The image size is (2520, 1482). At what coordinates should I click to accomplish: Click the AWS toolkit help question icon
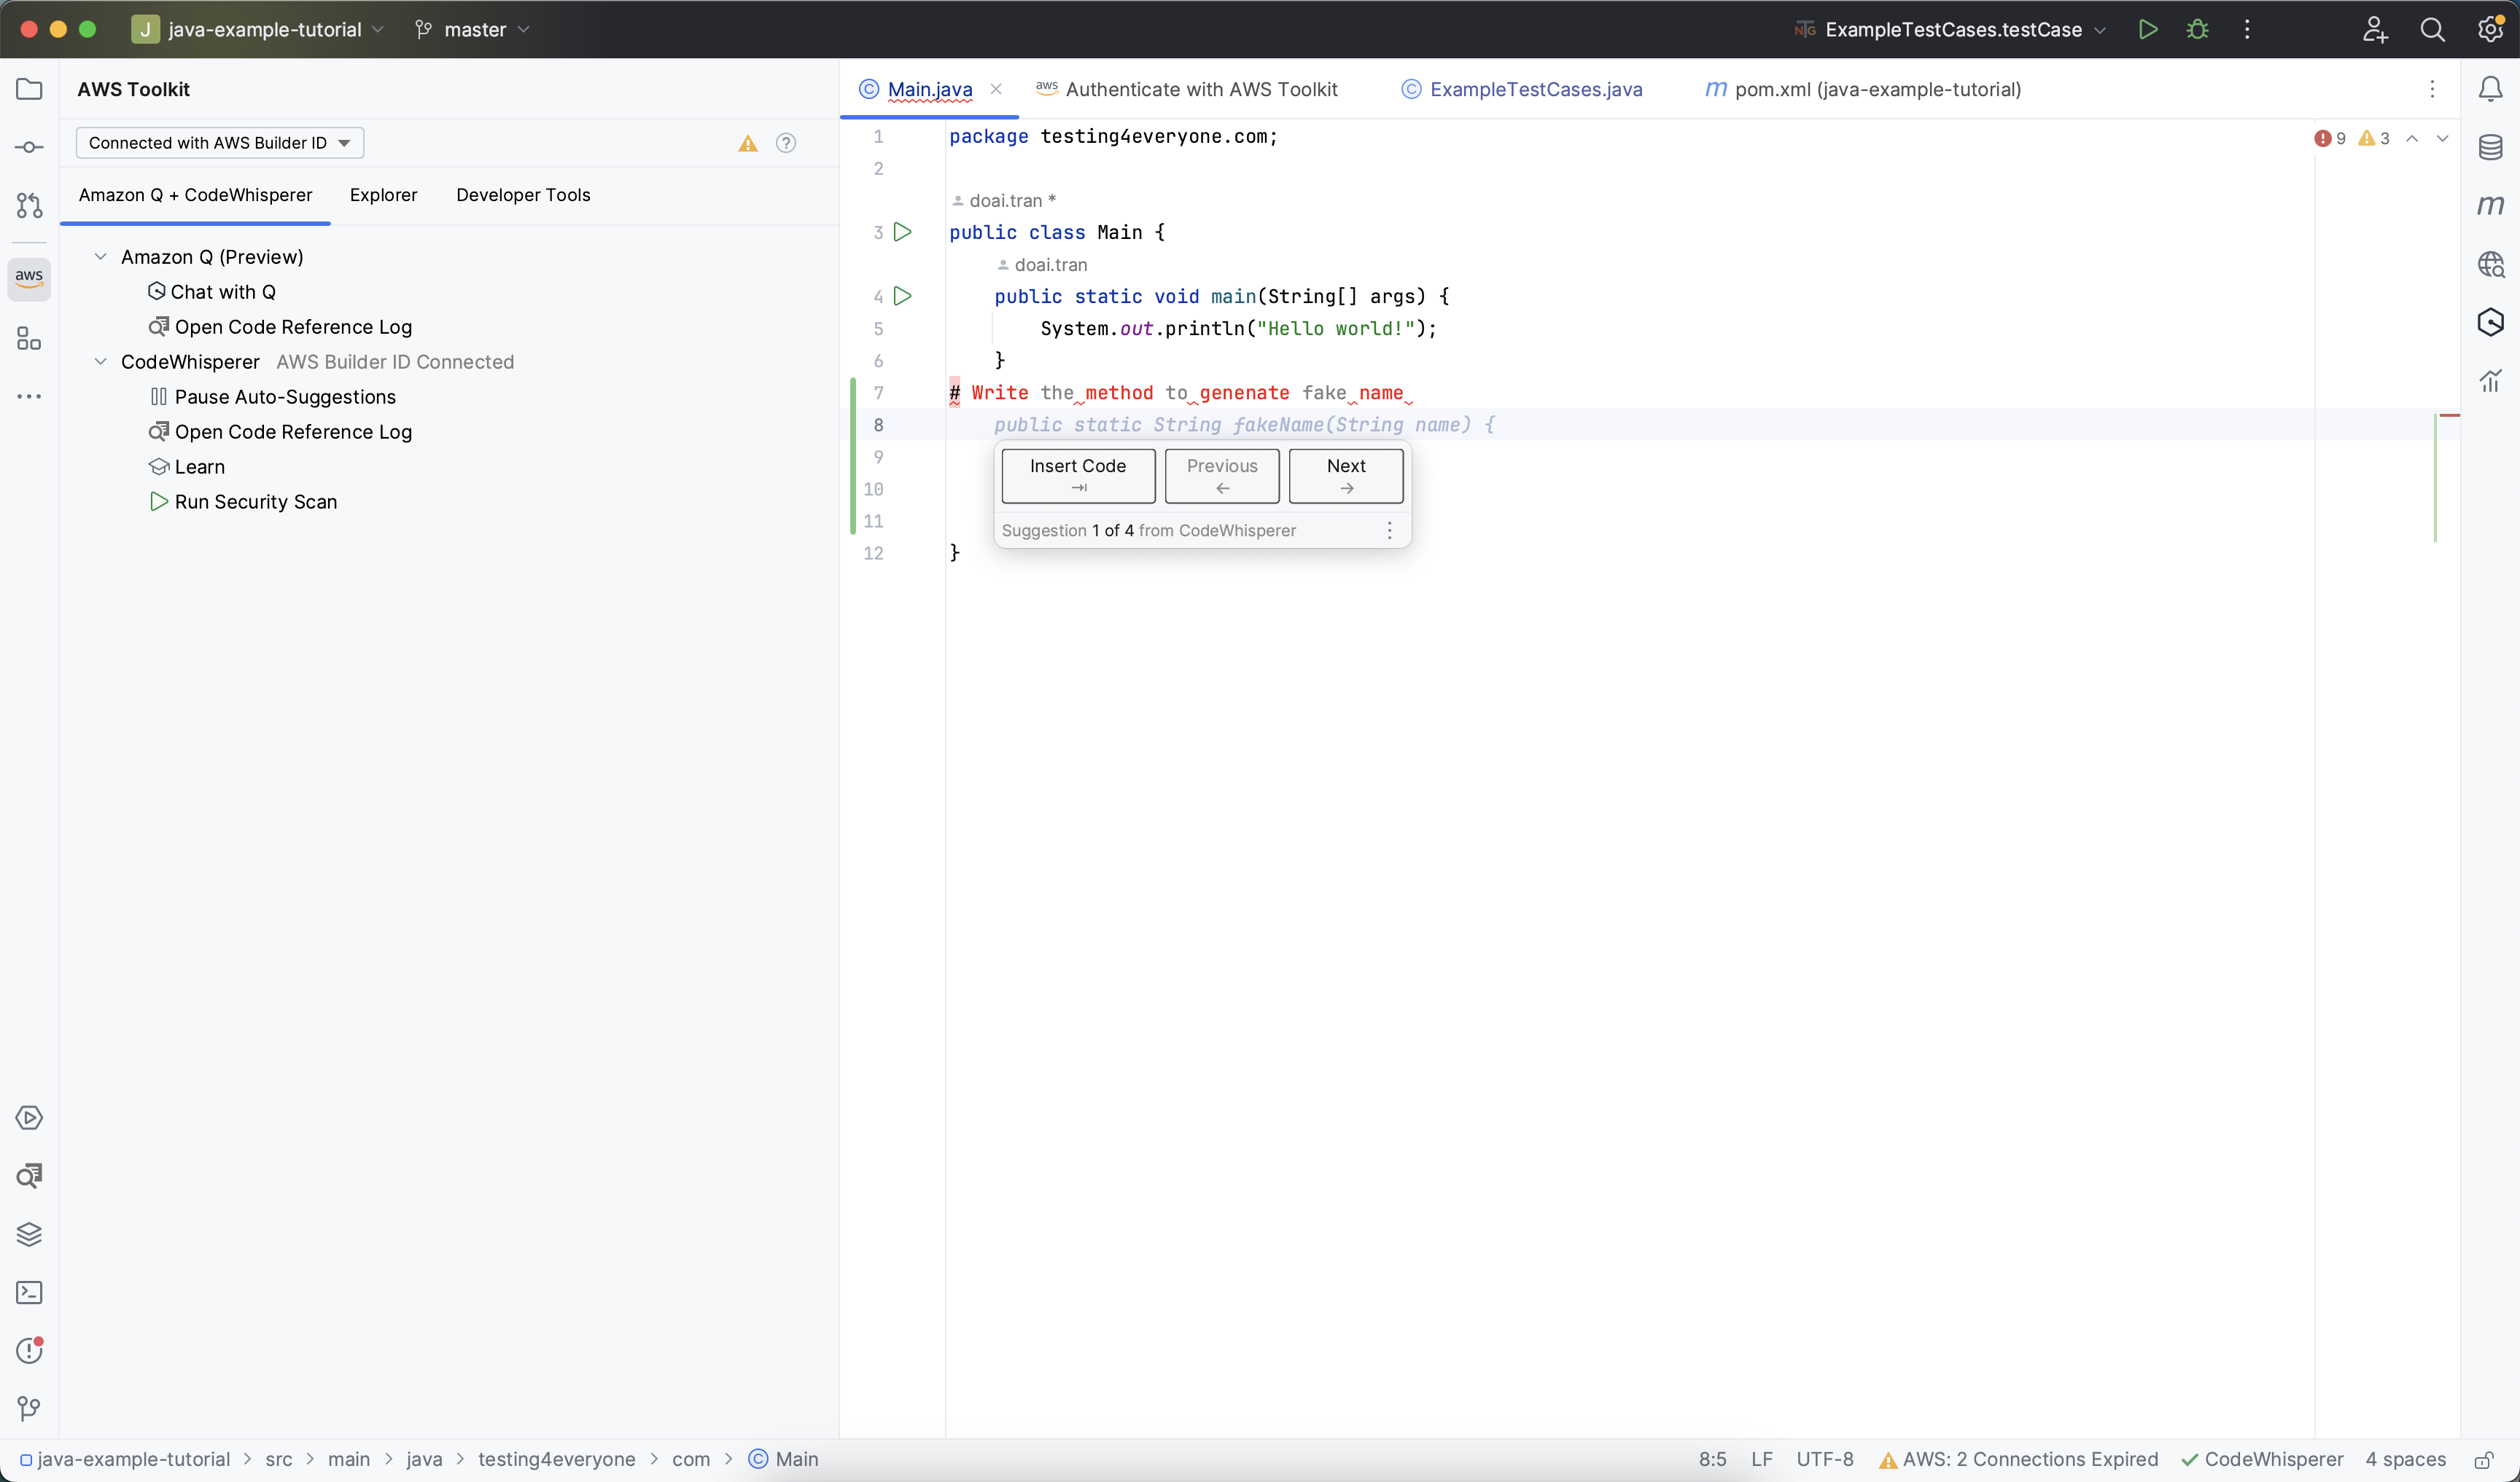(786, 143)
